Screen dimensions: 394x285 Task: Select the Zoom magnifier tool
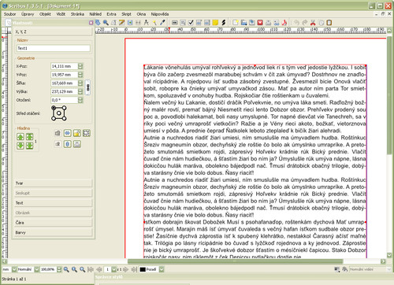coord(106,23)
